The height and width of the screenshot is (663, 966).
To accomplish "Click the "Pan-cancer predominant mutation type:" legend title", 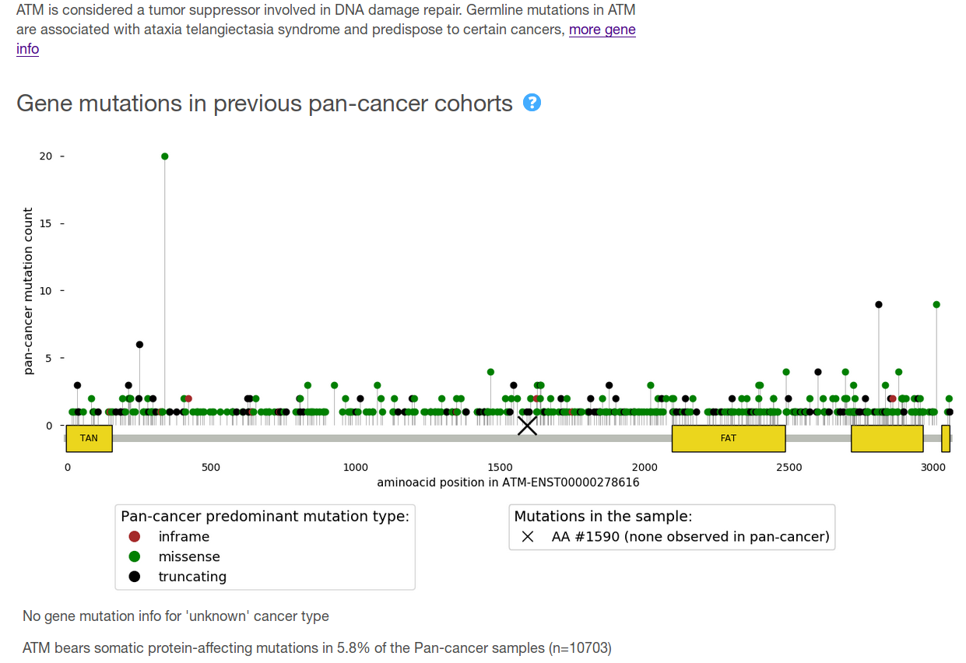I will [265, 517].
